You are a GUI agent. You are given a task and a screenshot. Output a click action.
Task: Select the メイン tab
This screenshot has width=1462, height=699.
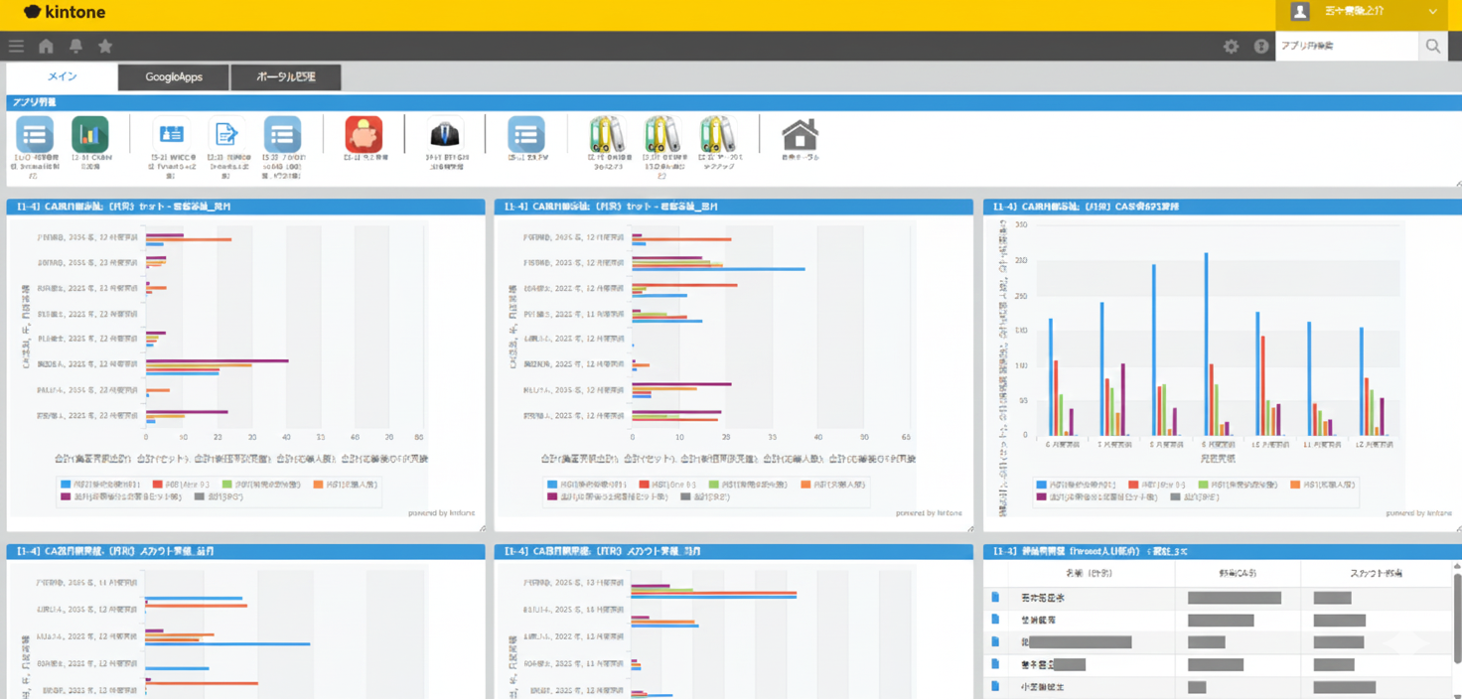tap(62, 77)
